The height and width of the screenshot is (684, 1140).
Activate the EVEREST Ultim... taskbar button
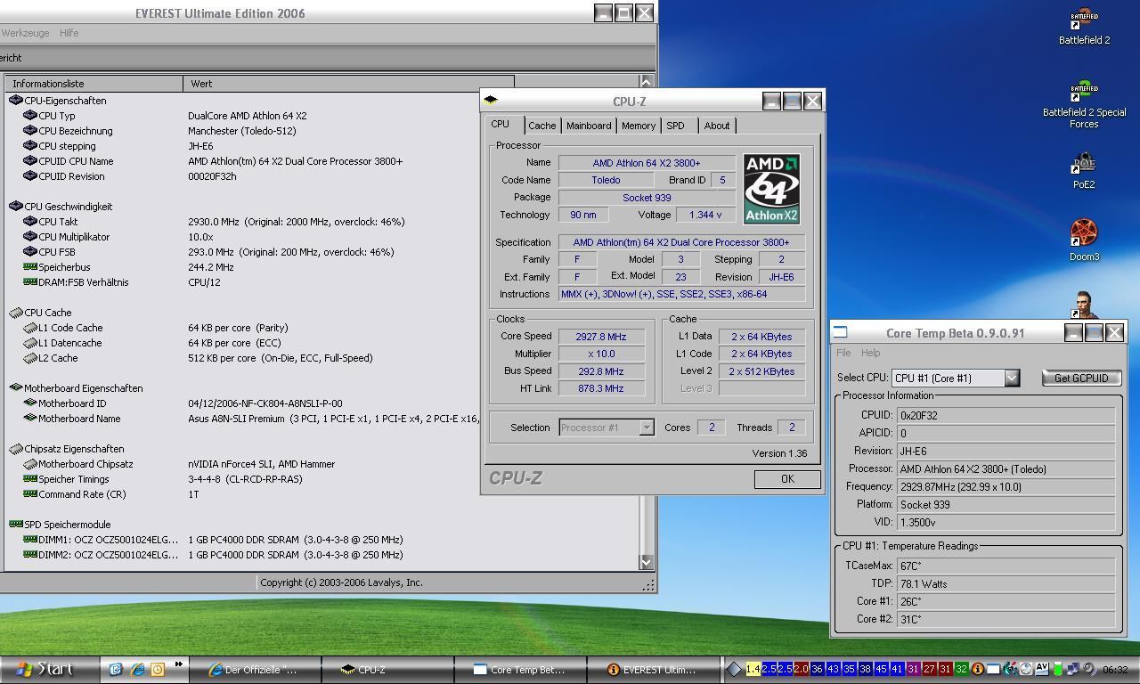point(653,670)
